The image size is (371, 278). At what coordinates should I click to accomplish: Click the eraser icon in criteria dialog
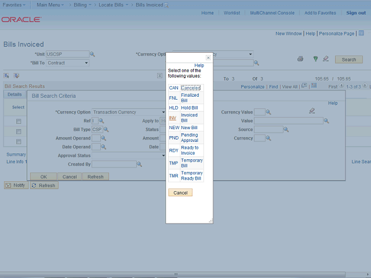(x=312, y=111)
